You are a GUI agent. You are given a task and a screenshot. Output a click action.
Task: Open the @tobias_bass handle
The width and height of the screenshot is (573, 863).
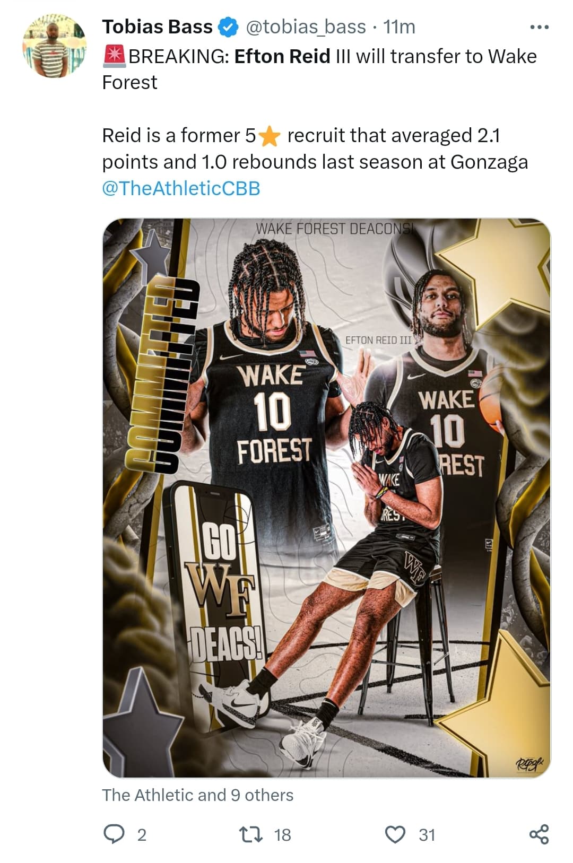coord(306,27)
